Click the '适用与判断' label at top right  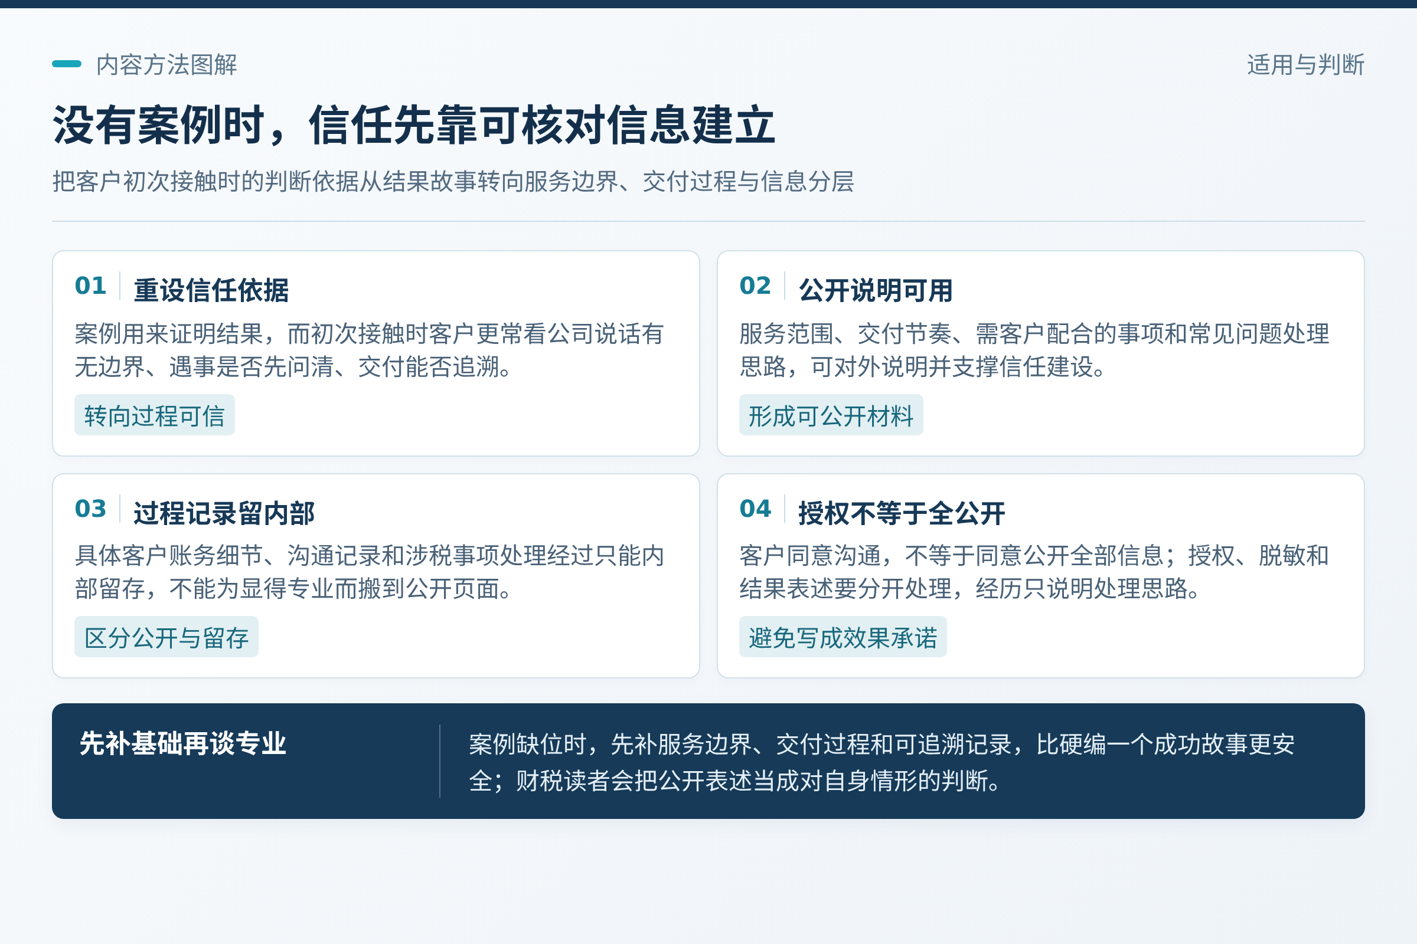point(1305,64)
